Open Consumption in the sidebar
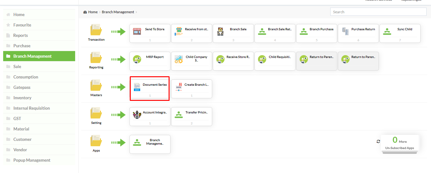 39,77
